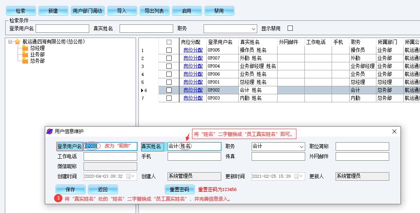Check the box for row OP005

coord(169,50)
